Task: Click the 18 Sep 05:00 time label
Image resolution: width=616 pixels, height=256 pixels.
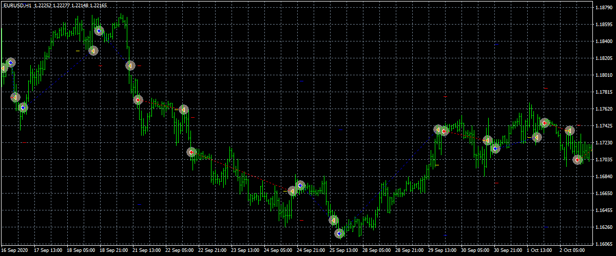Action: point(81,251)
